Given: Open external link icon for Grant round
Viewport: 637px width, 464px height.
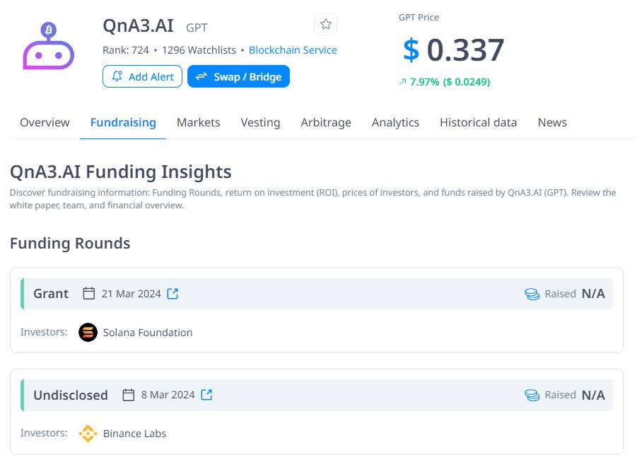Looking at the screenshot, I should pyautogui.click(x=173, y=294).
